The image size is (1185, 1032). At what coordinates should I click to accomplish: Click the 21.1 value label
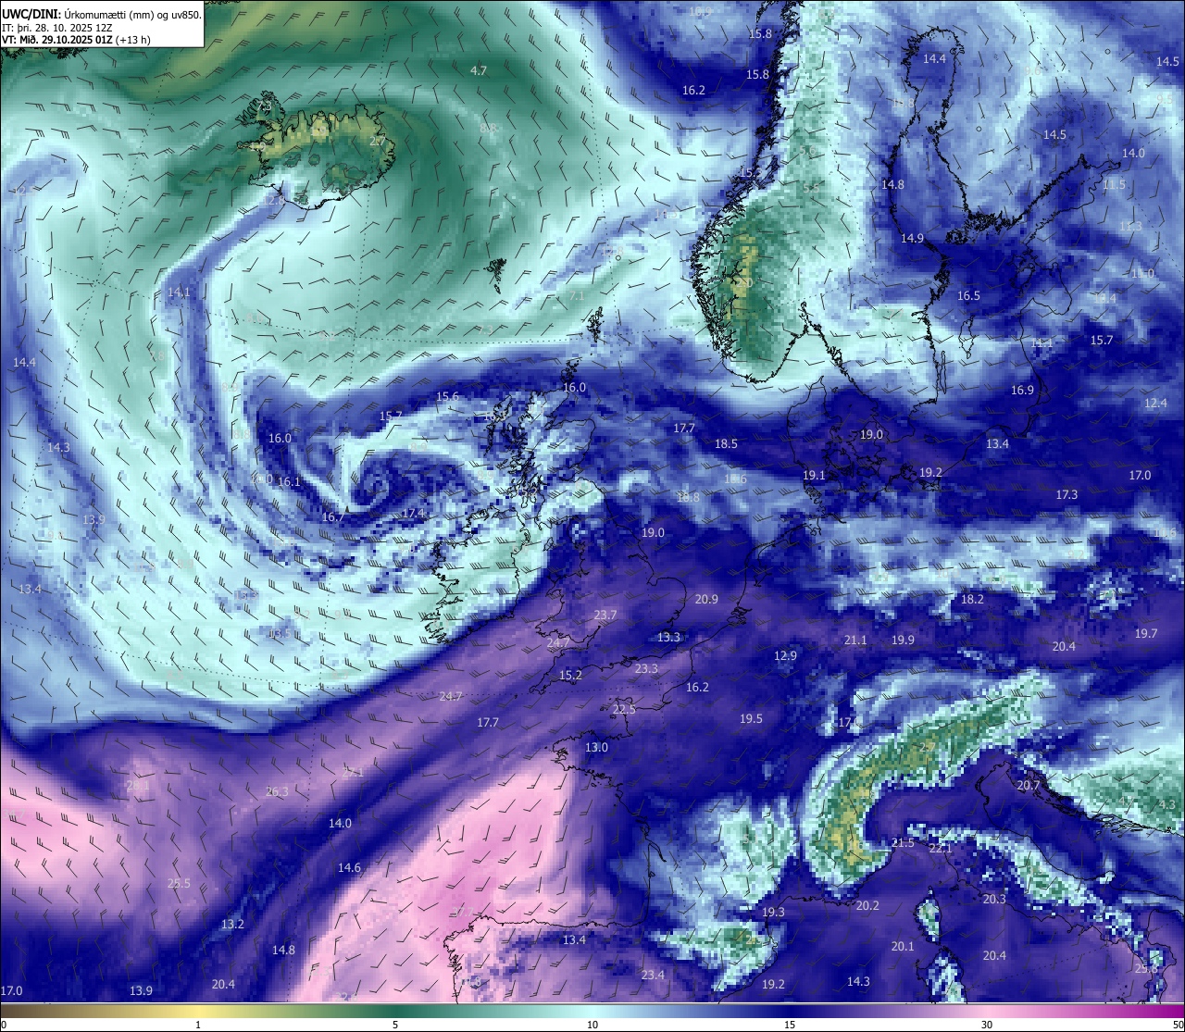pos(855,640)
